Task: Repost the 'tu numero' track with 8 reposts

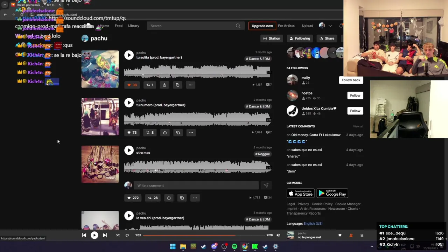Action: coord(150,132)
